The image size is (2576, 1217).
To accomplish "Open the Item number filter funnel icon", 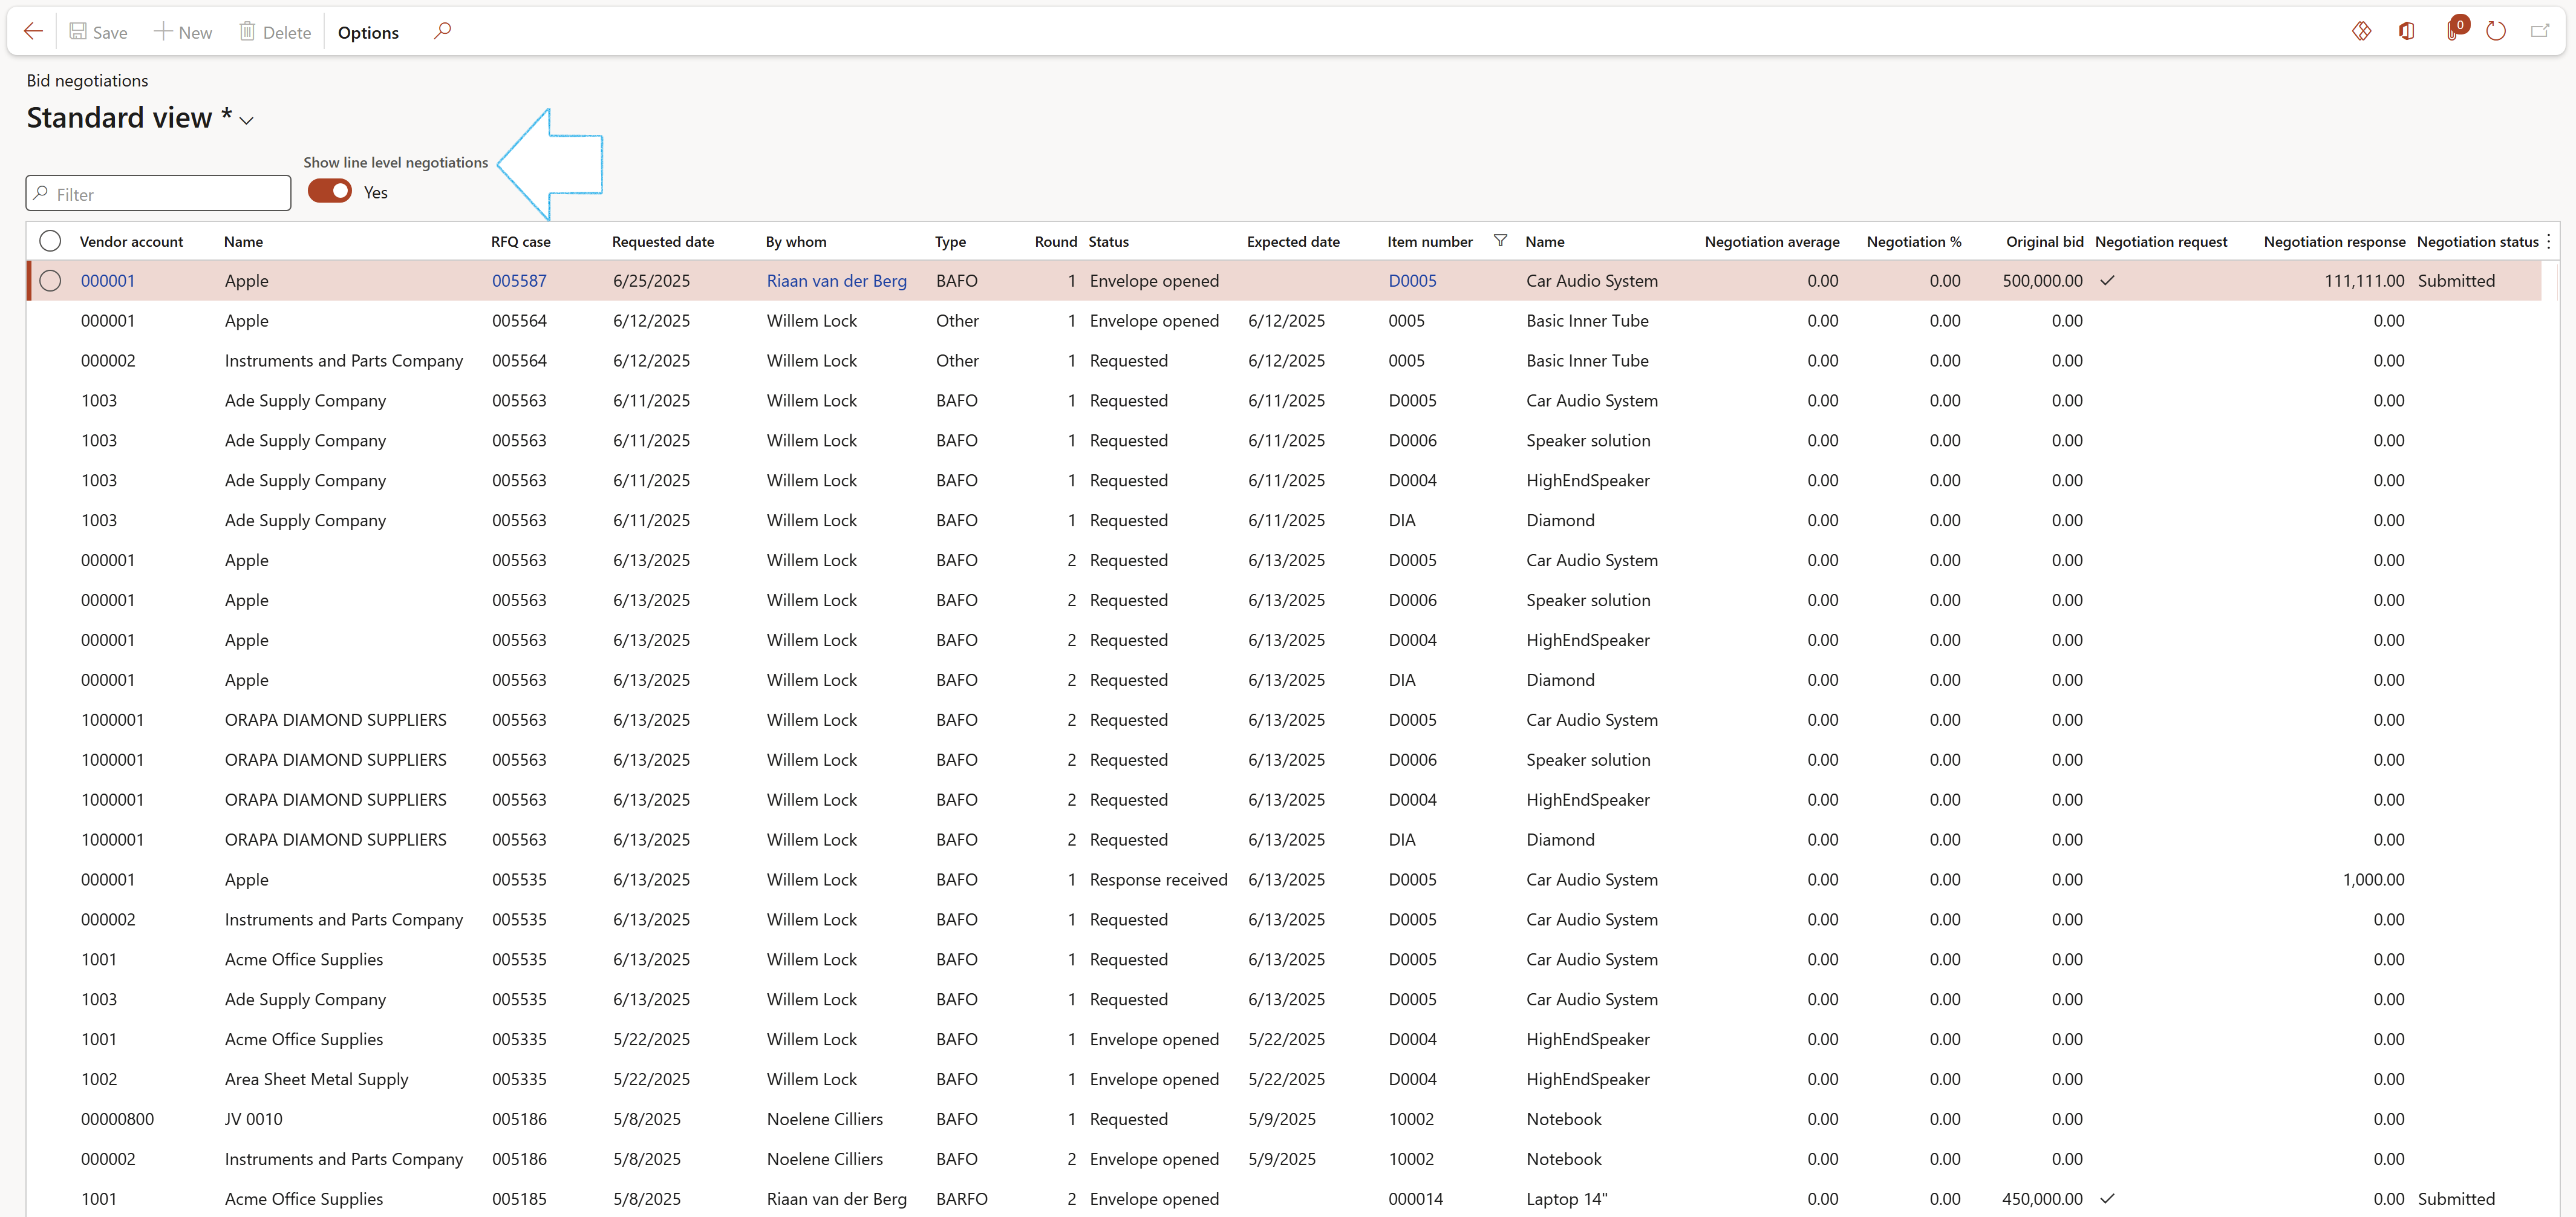I will [x=1500, y=240].
